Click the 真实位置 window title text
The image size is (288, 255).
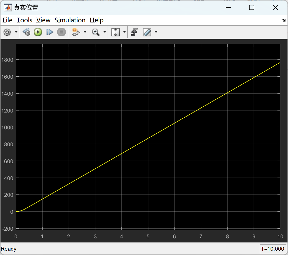tap(26, 7)
